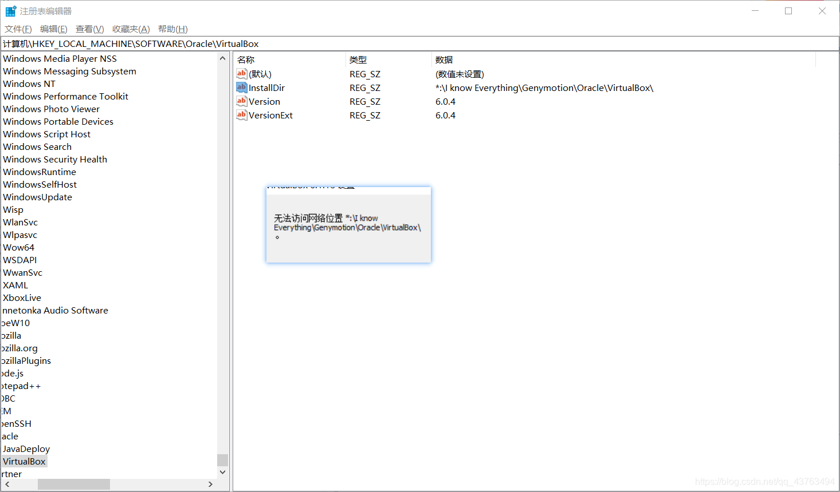Click the REG_SZ type of VersionExt
Viewport: 840px width, 492px height.
[x=365, y=115]
